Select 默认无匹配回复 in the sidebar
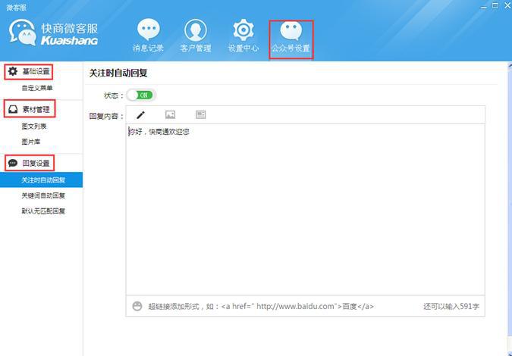 pos(43,211)
